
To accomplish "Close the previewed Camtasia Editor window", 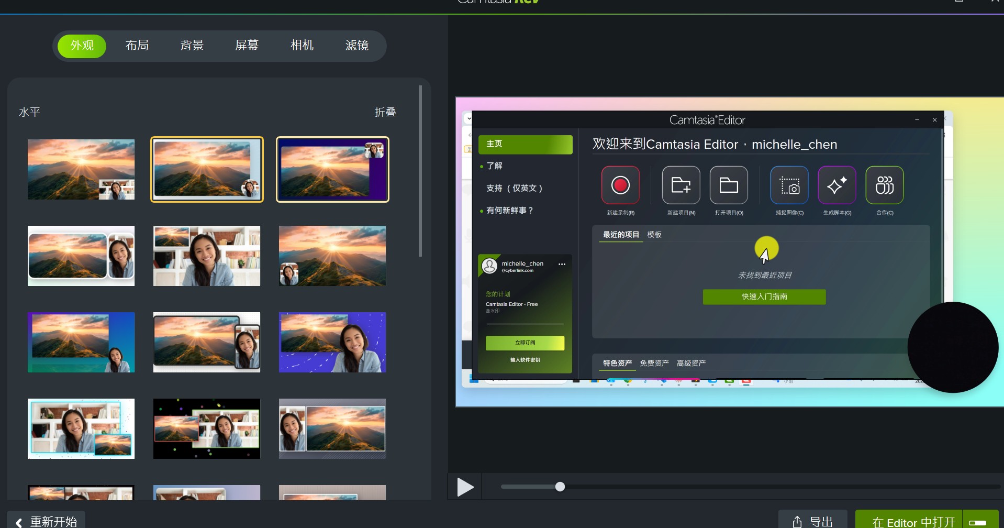I will (x=934, y=120).
